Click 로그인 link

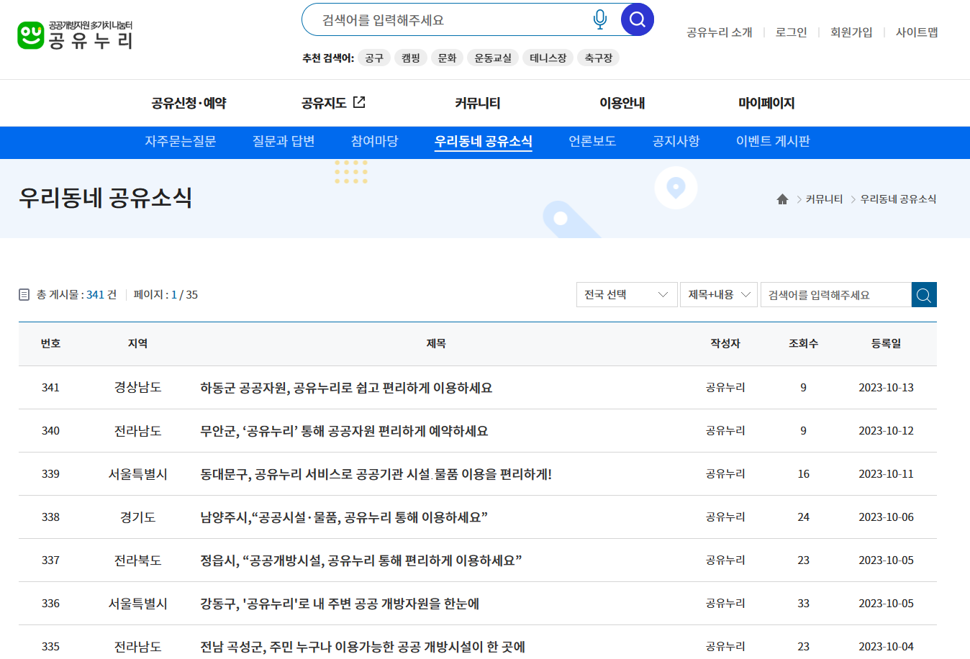(792, 32)
